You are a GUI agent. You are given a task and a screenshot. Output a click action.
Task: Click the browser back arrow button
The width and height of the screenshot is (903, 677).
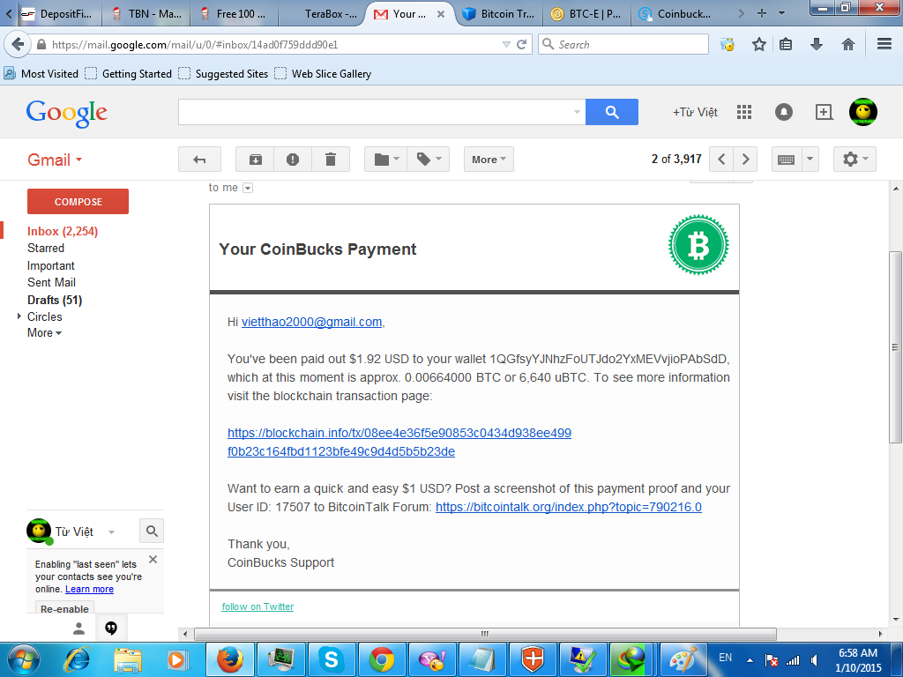pyautogui.click(x=18, y=44)
